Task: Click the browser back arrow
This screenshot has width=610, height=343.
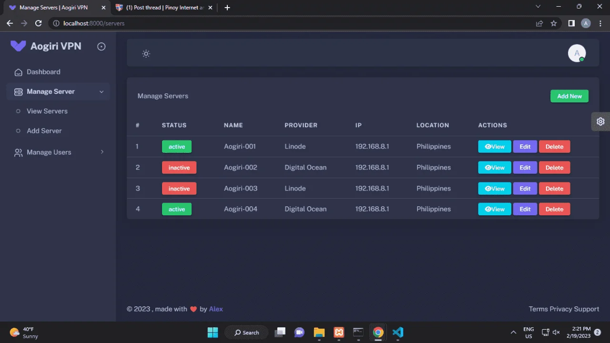Action: 10,23
